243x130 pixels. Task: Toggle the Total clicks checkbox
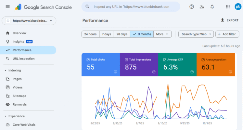[88, 60]
